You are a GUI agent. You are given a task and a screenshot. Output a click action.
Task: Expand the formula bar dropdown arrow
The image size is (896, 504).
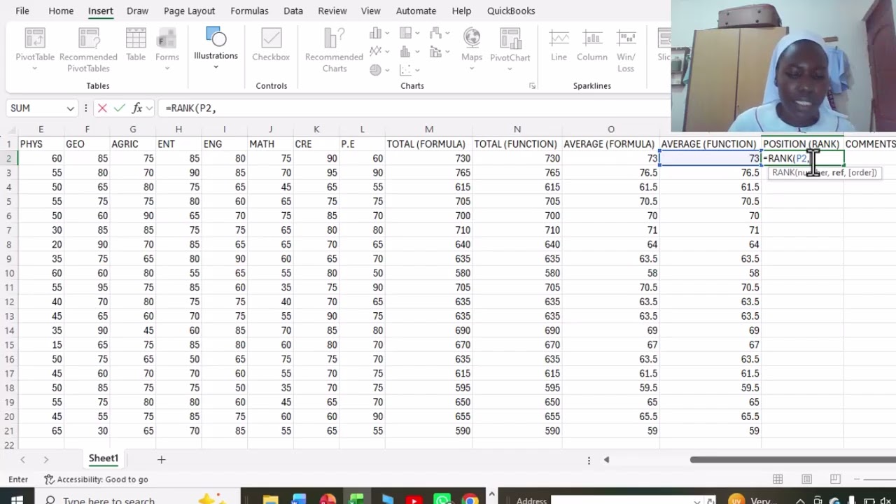point(149,108)
